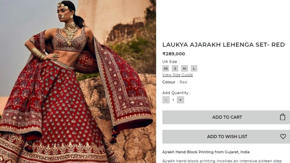Click the ADD TO WISH LIST text

[x=227, y=136]
